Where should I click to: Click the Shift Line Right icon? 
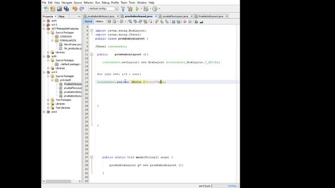(x=178, y=21)
